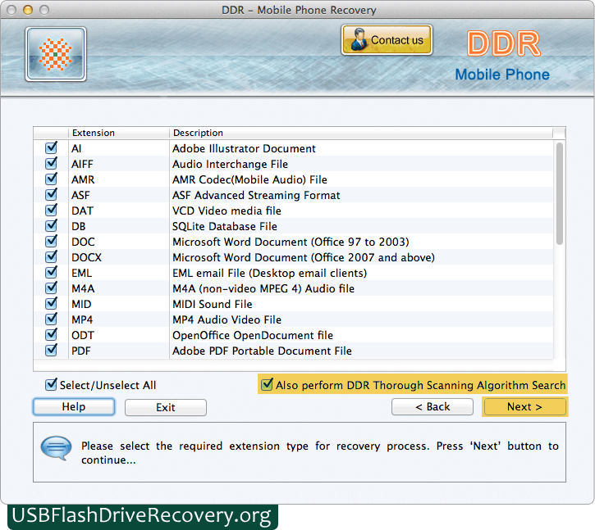Select Word Document (Office 2007 and above) text
The height and width of the screenshot is (530, 595).
(x=304, y=257)
